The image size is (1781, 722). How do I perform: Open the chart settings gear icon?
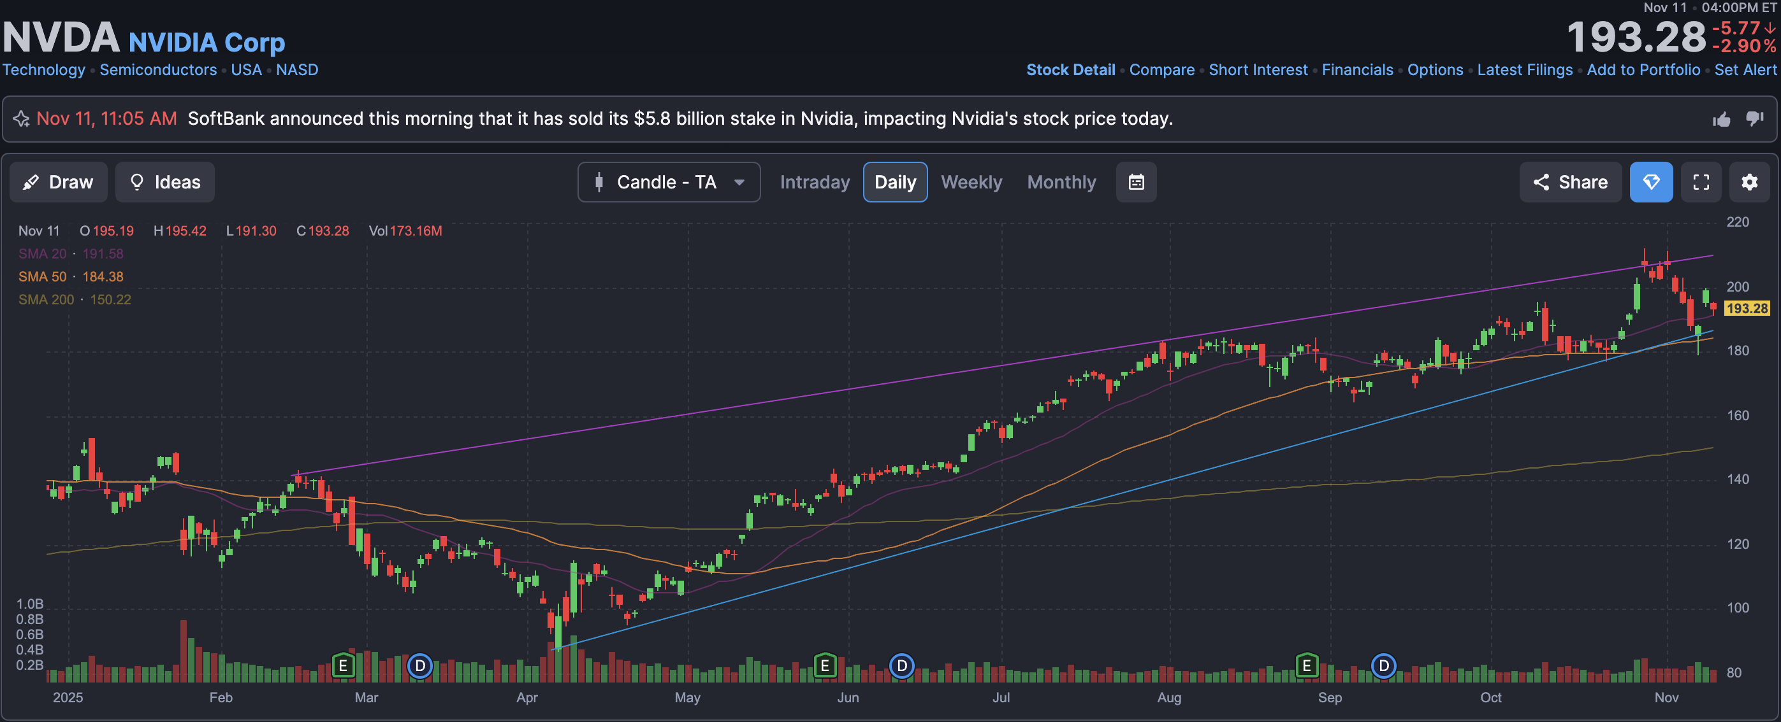(x=1749, y=182)
